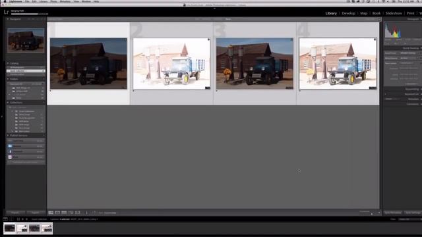
Task: Collapse the Navigator panel
Action: 8,19
